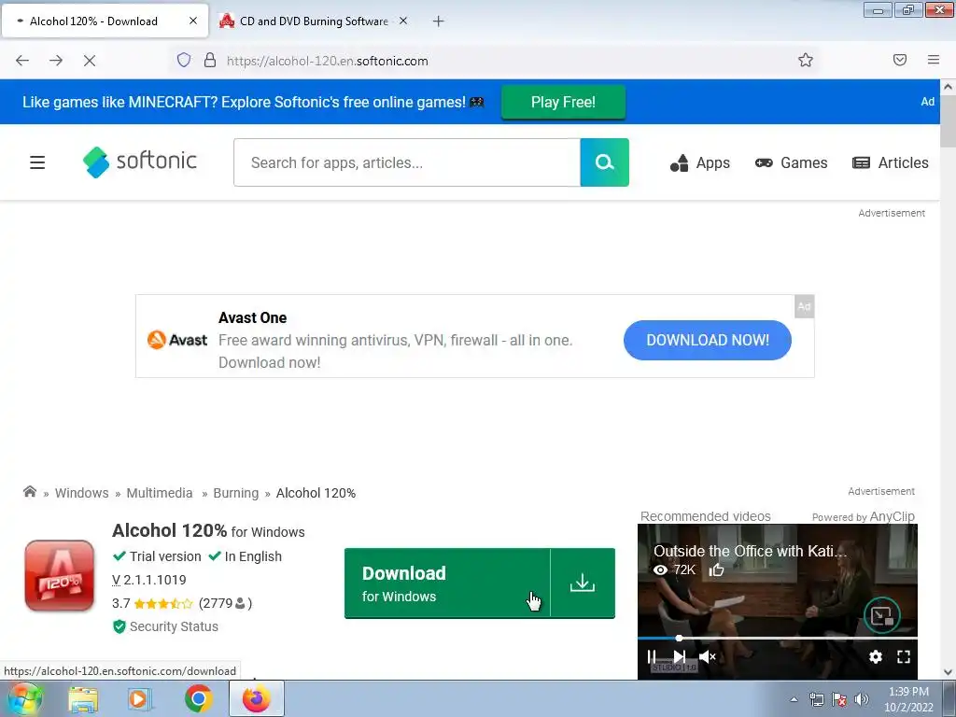Select the Alcohol 120% - Download tab
The width and height of the screenshot is (956, 717).
coord(105,21)
